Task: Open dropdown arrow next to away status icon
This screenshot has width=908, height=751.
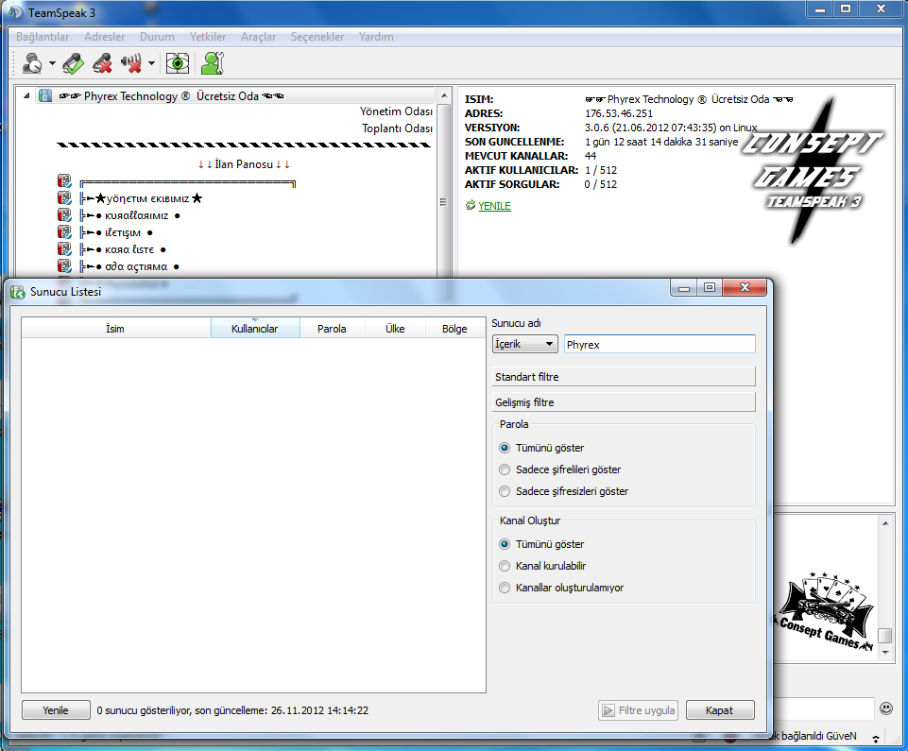Action: coord(52,64)
